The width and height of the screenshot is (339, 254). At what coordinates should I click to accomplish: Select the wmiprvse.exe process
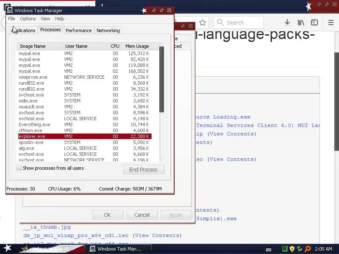(x=85, y=77)
